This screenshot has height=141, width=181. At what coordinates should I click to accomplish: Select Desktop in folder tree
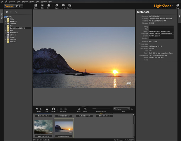tap(10, 17)
